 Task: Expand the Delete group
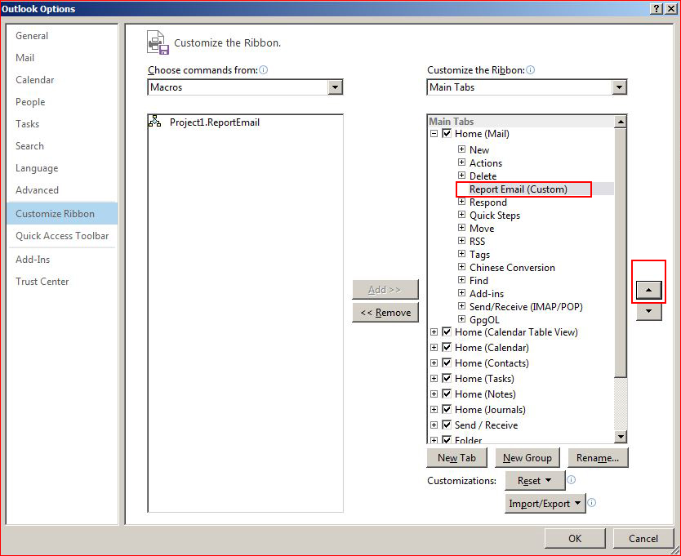(x=461, y=176)
